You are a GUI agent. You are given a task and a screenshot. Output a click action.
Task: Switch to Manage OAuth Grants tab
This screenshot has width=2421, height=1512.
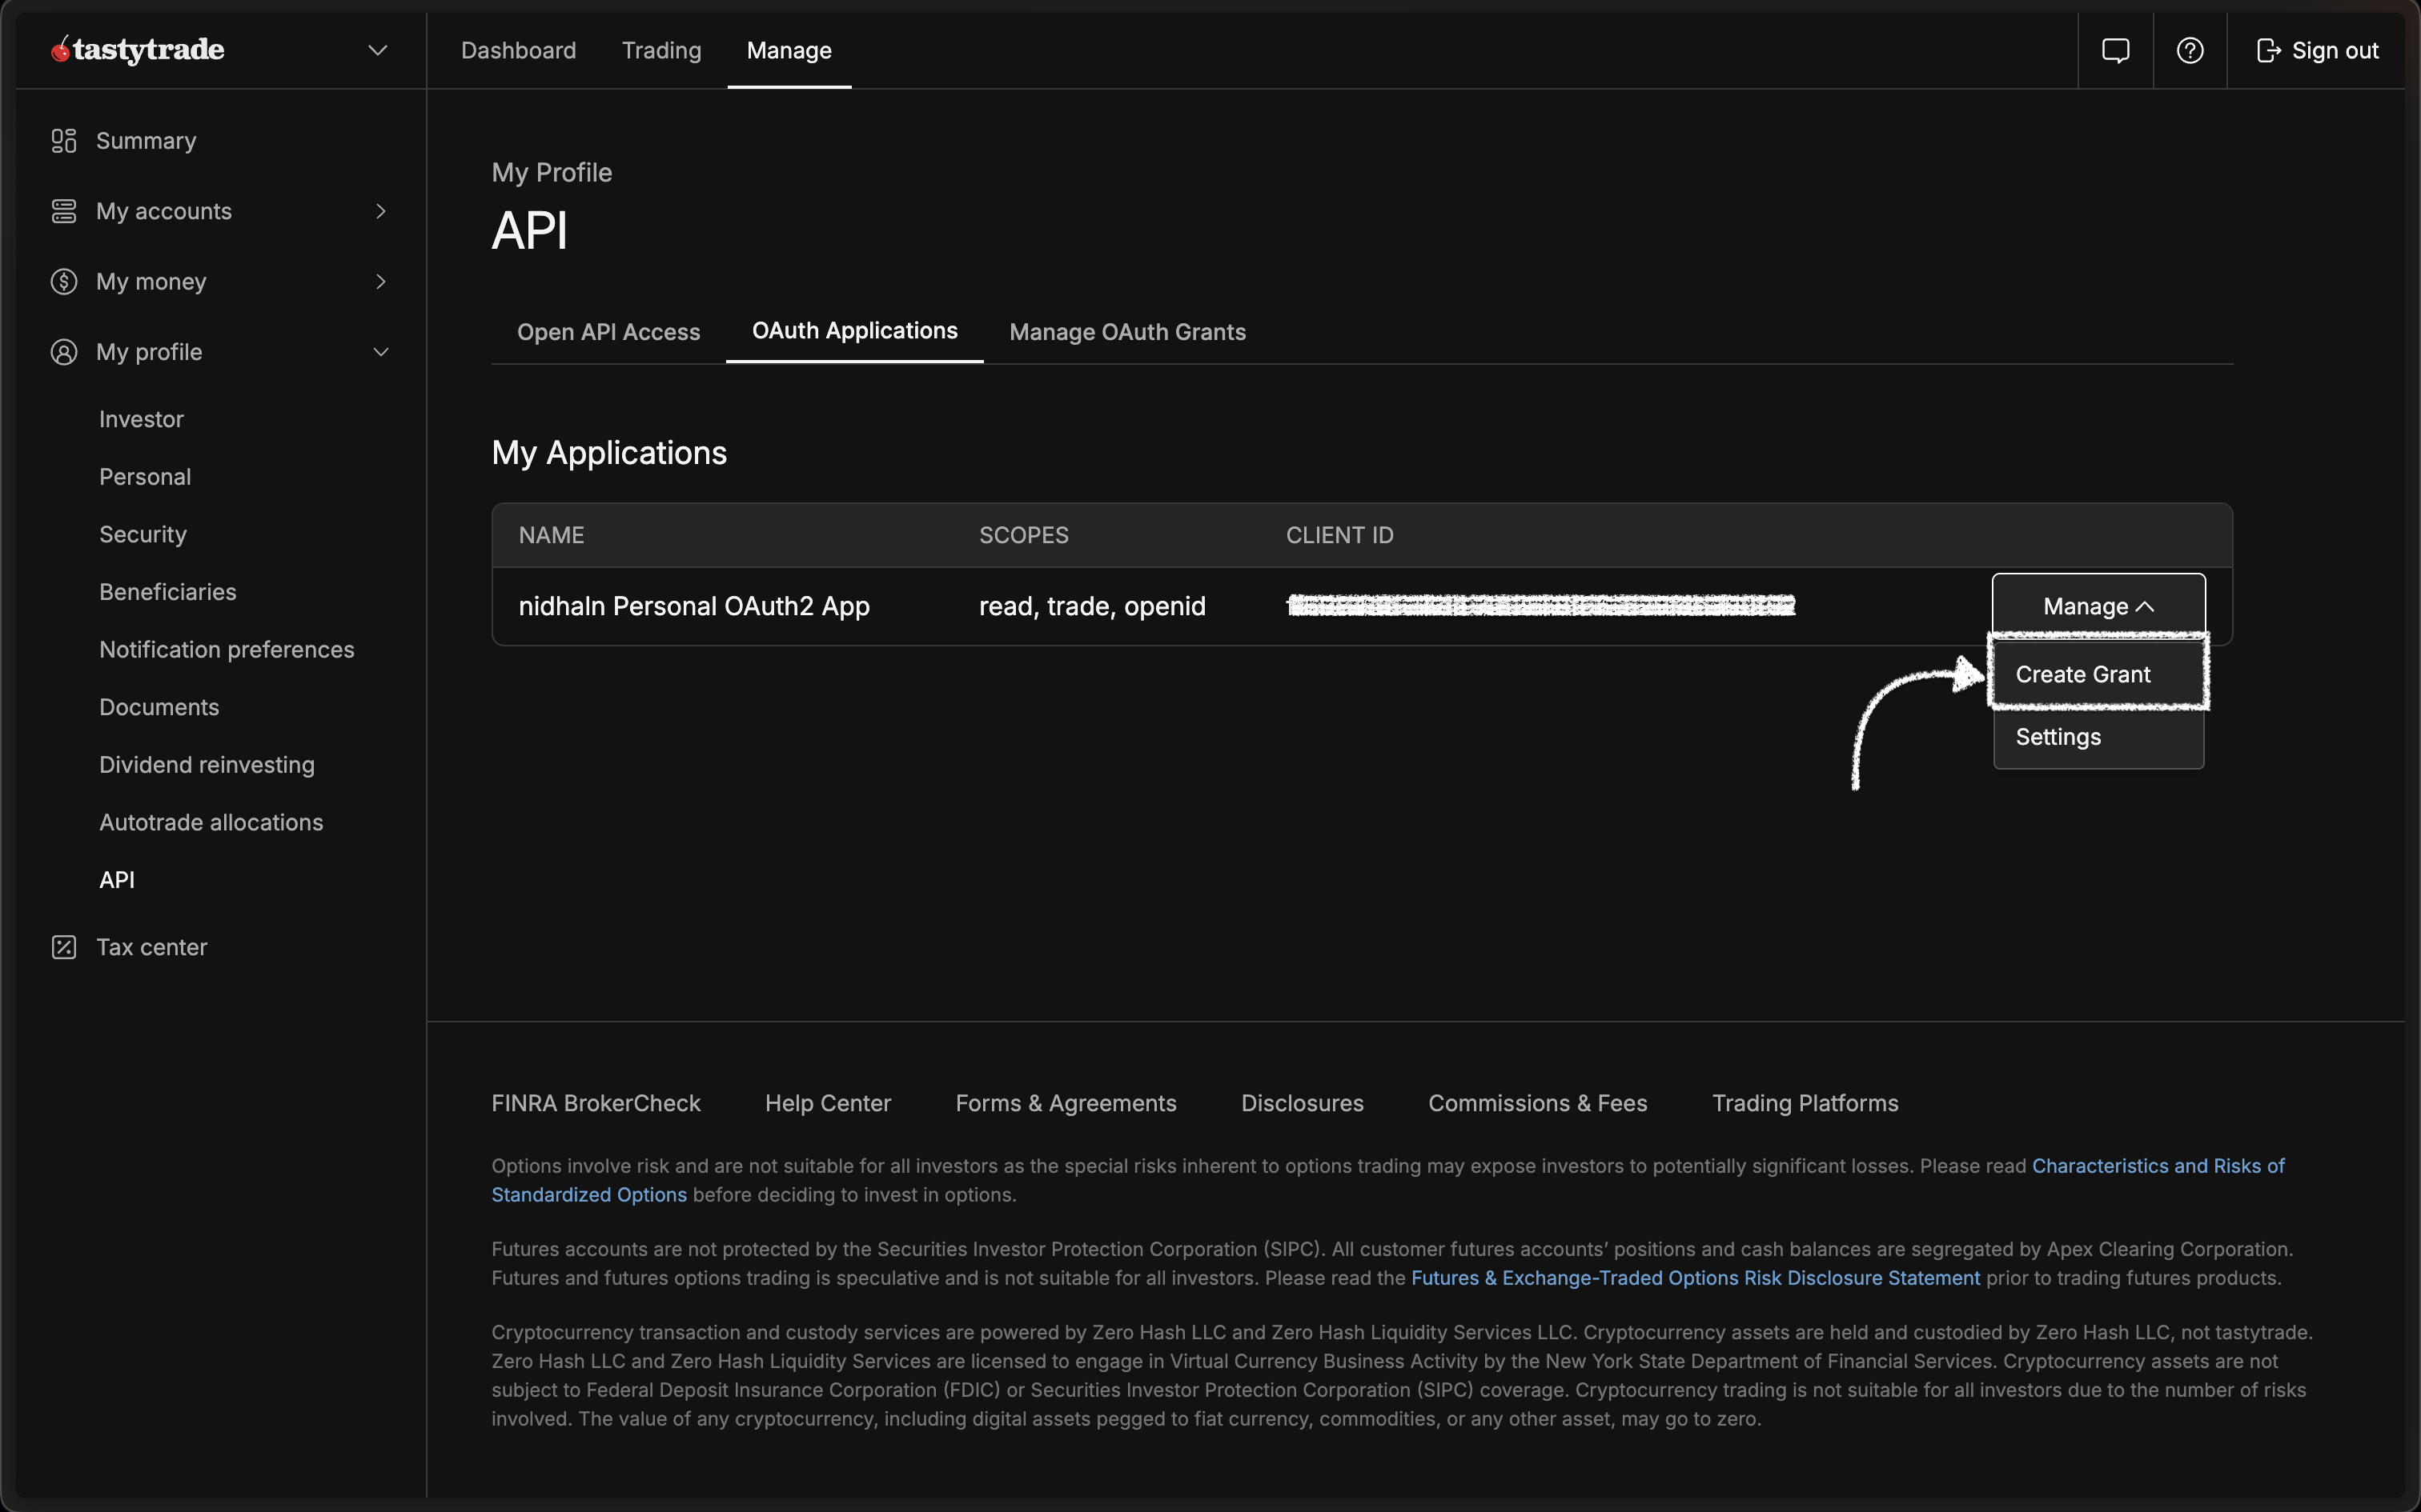1127,332
